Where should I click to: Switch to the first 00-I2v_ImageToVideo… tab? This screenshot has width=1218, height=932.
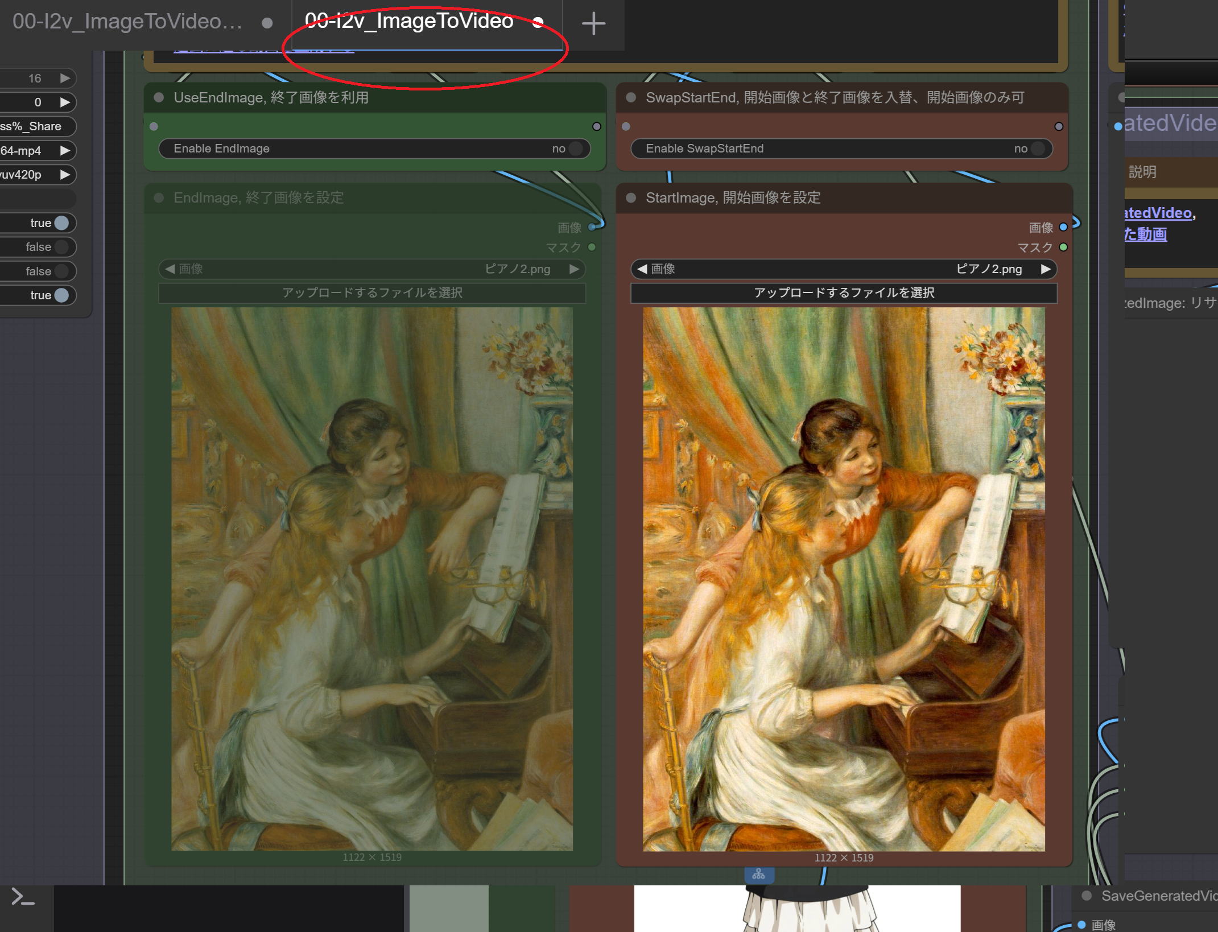pyautogui.click(x=128, y=22)
